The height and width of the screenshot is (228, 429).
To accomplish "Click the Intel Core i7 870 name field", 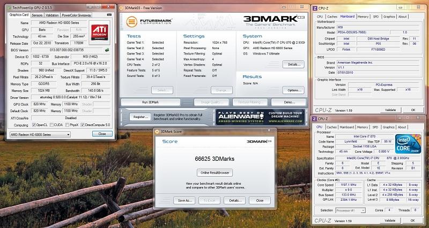I will (364, 137).
